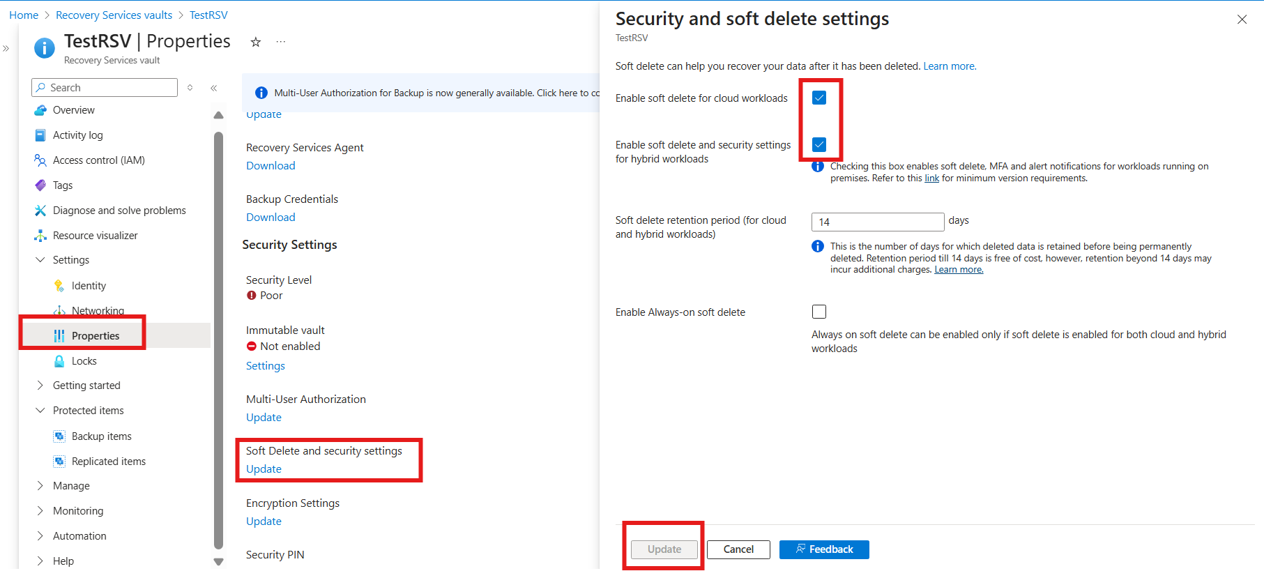Click the Locks padlock icon
1264x571 pixels.
(x=59, y=361)
